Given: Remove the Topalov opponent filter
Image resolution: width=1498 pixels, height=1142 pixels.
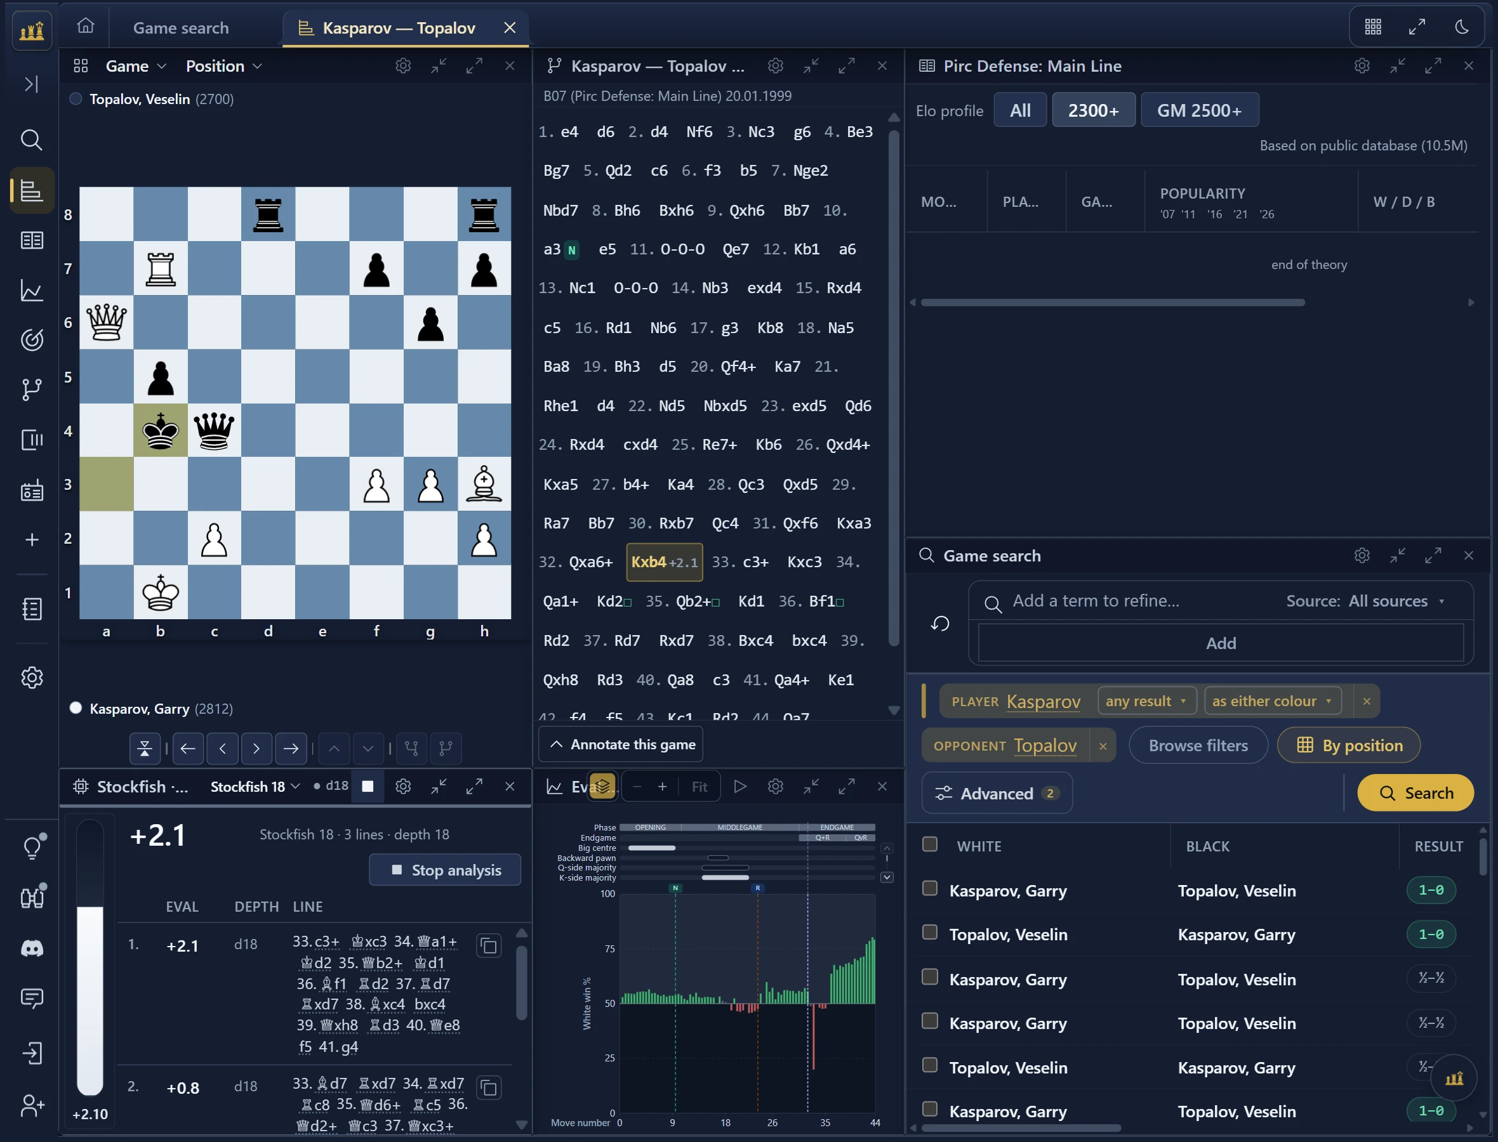Looking at the screenshot, I should tap(1103, 745).
